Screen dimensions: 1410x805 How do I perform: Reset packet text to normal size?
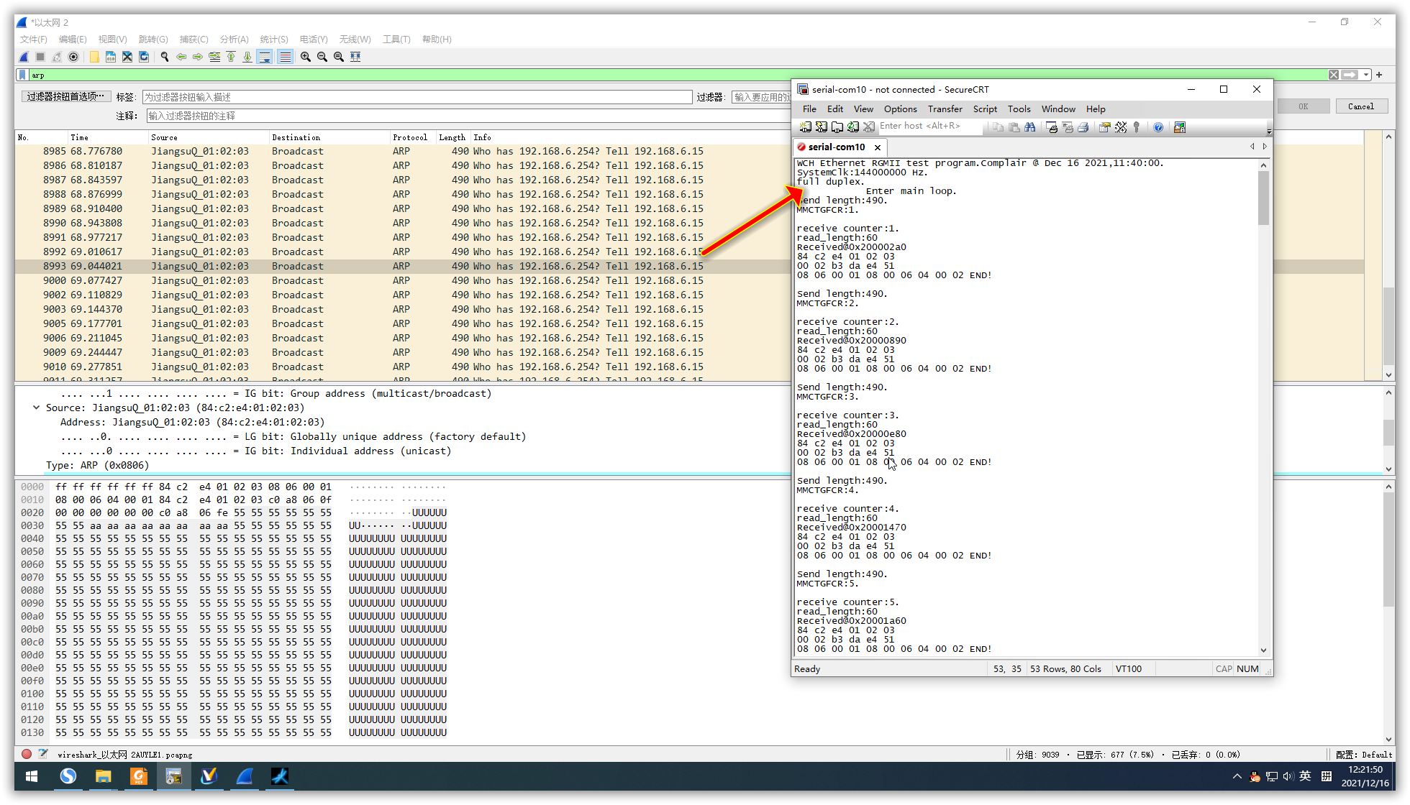click(x=339, y=57)
